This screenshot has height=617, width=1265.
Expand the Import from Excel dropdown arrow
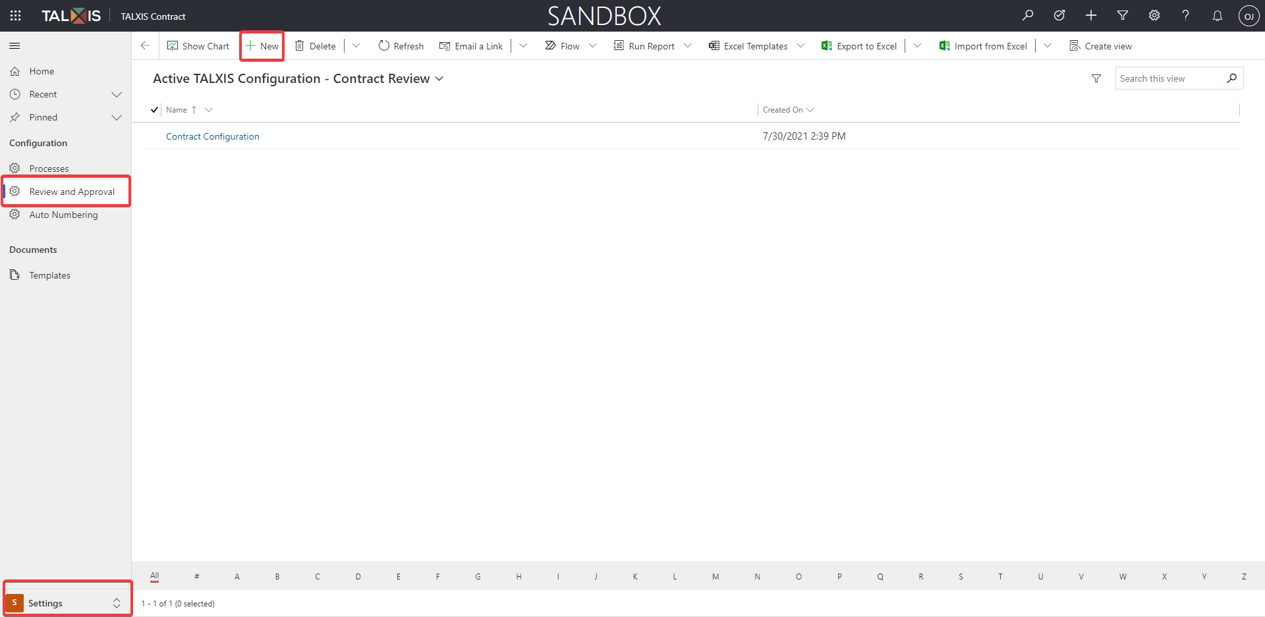point(1048,46)
